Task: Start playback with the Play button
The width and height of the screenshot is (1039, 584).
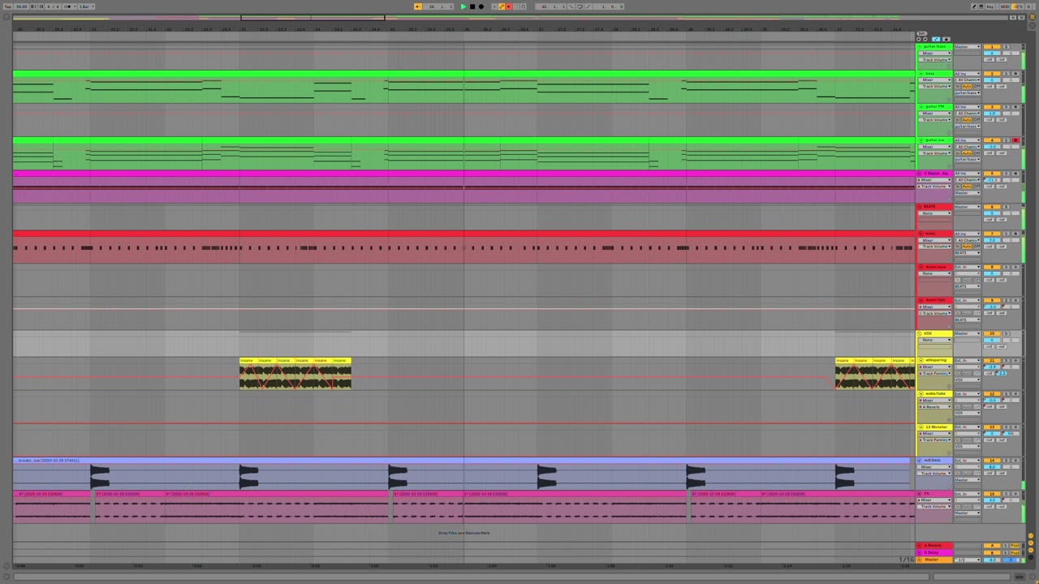Action: point(463,6)
